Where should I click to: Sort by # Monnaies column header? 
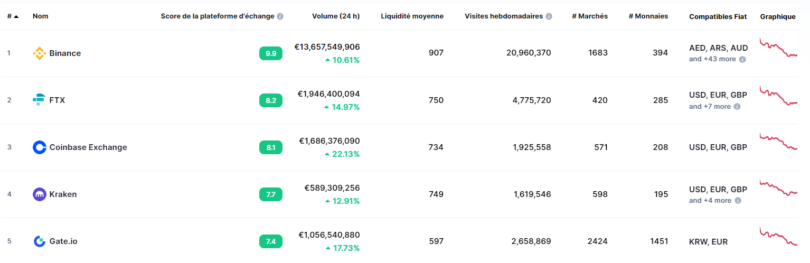[648, 16]
